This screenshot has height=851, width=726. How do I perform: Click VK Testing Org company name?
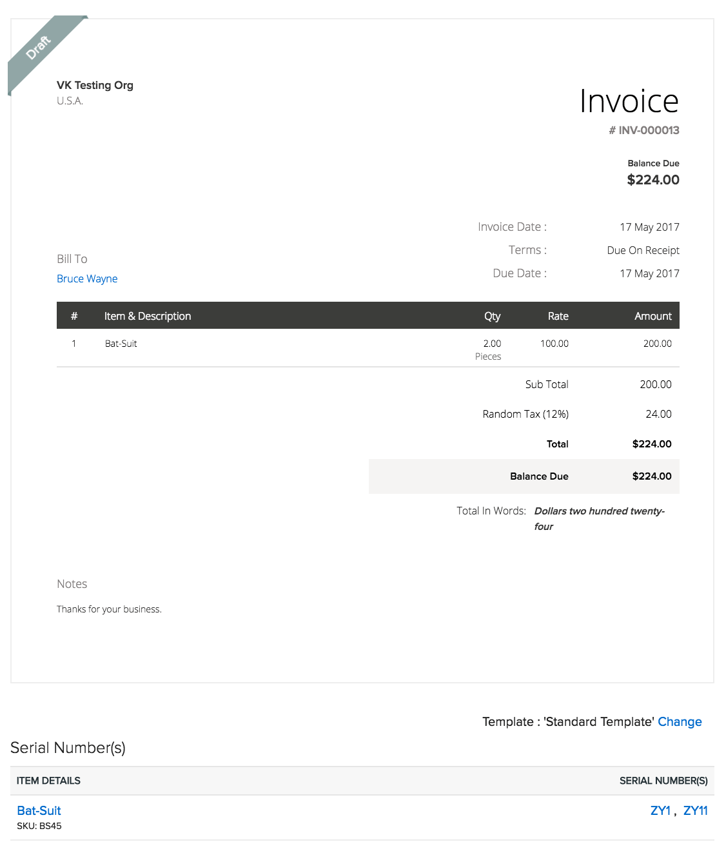point(95,85)
